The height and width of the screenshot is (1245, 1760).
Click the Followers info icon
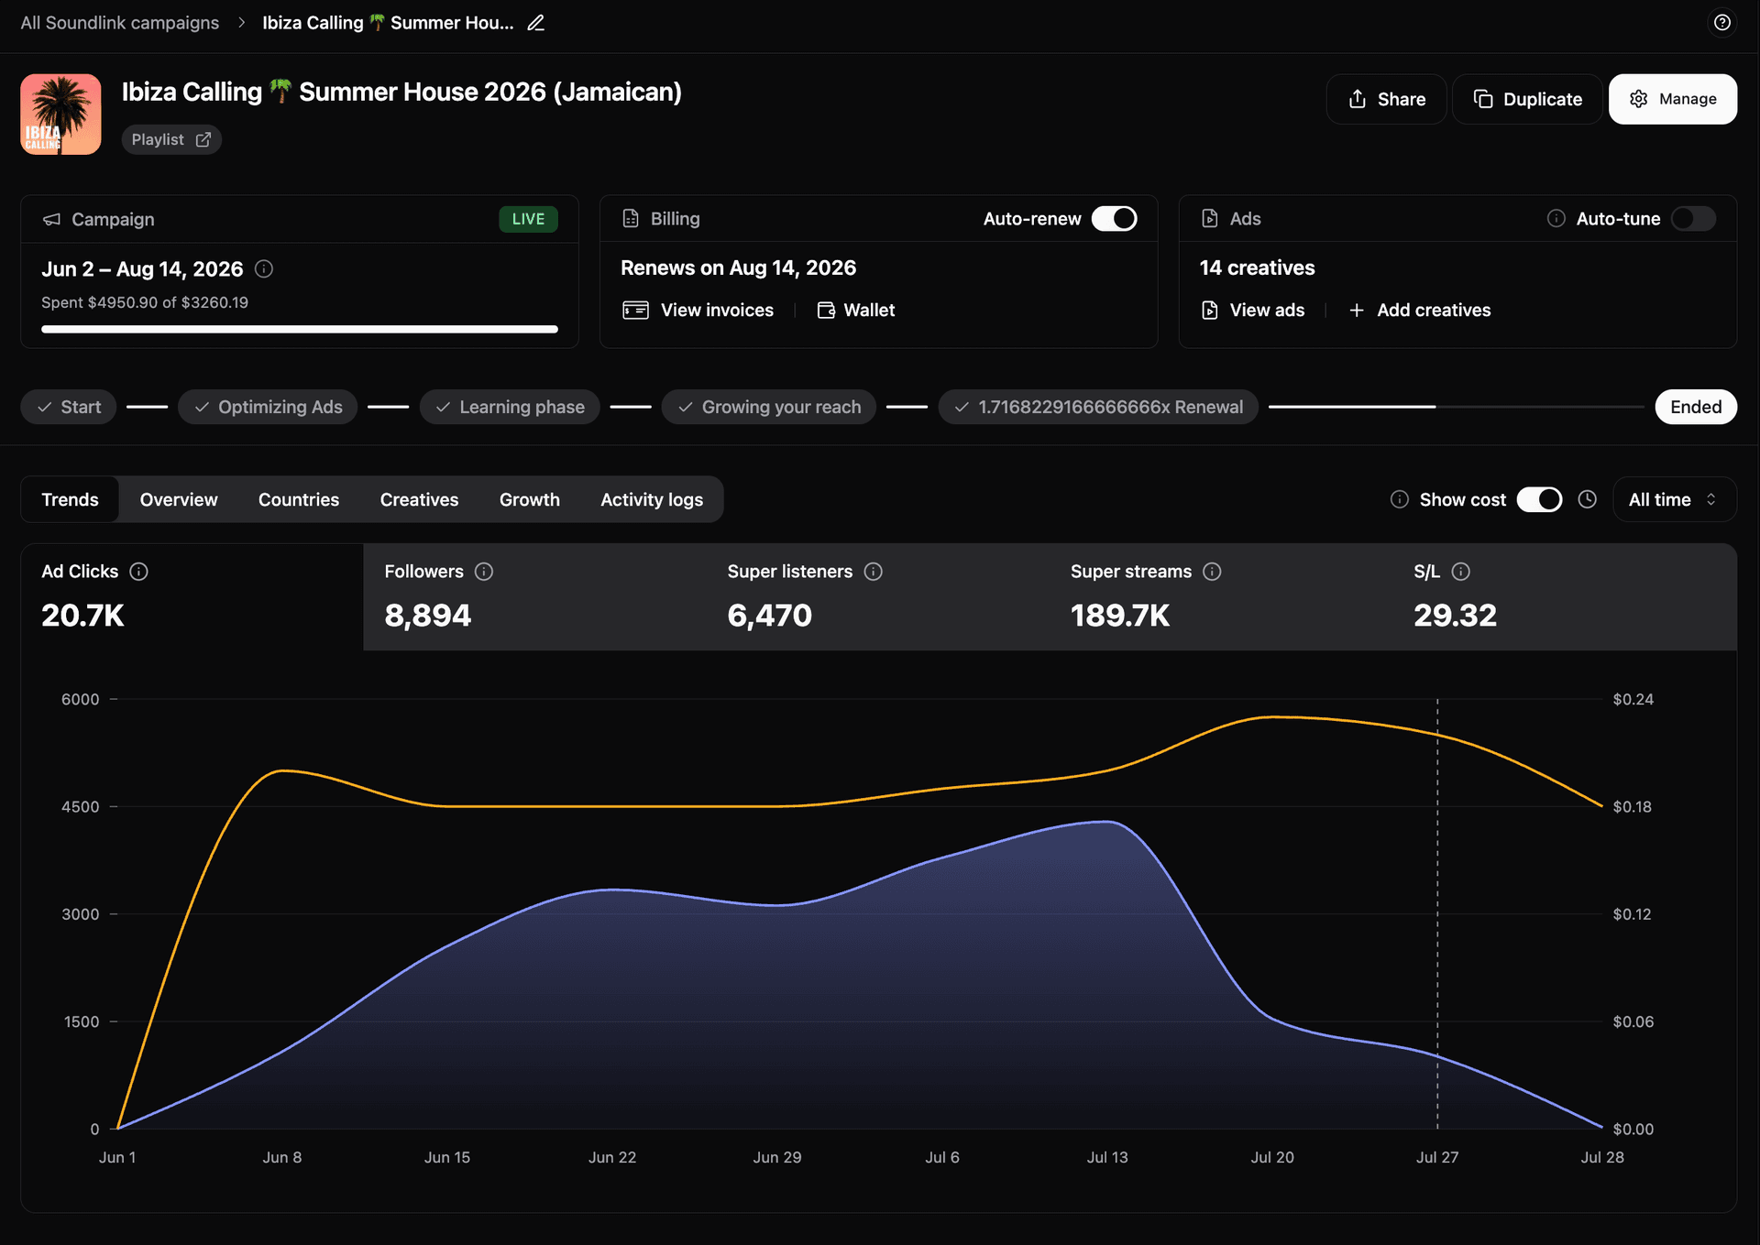click(484, 572)
